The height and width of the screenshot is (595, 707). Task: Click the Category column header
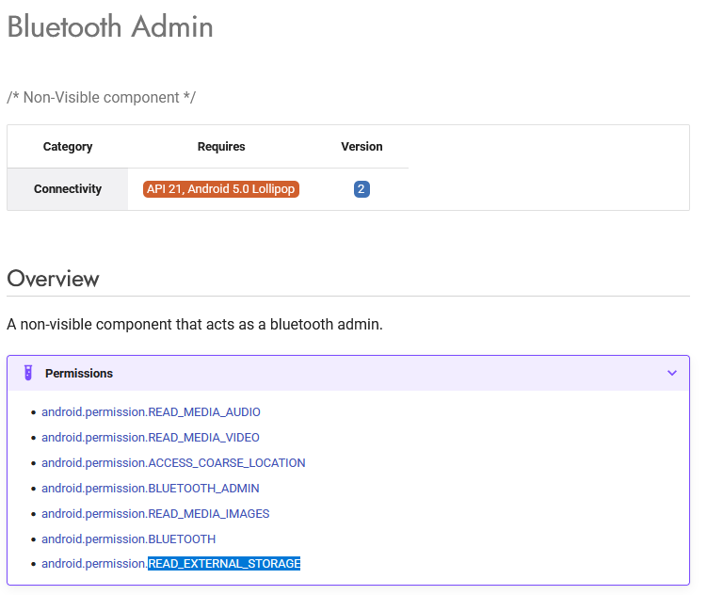(x=68, y=147)
